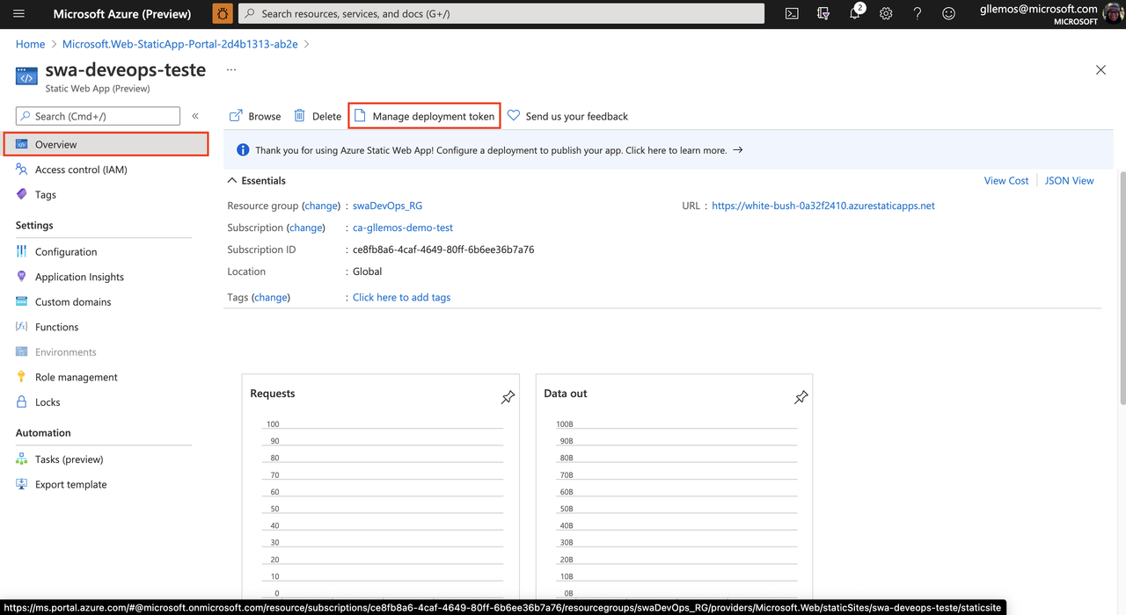Viewport: 1126px width, 615px height.
Task: Click Send us your feedback
Action: click(567, 116)
